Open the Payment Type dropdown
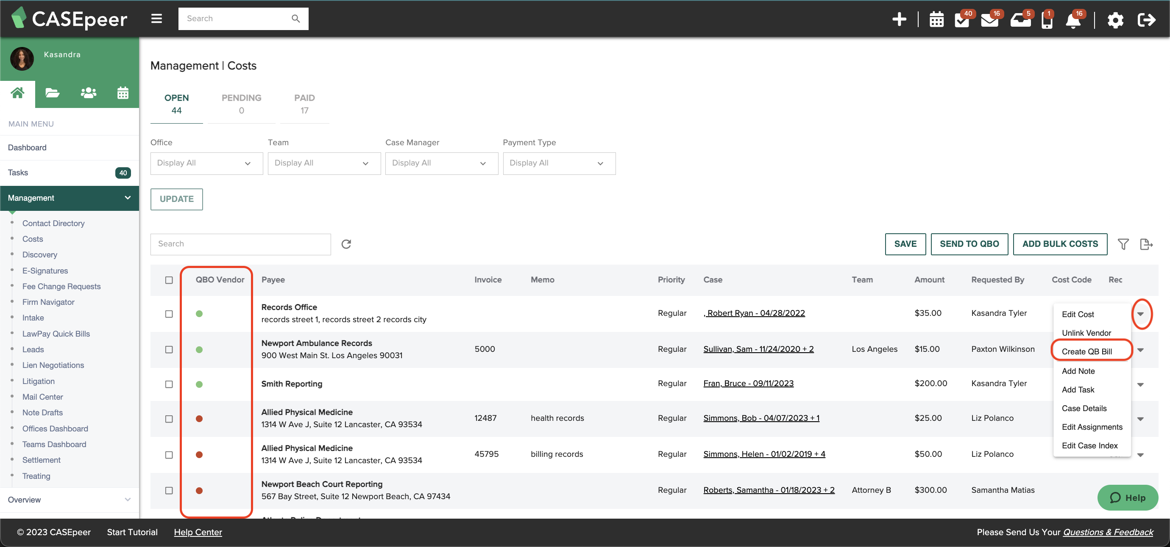Viewport: 1170px width, 547px height. point(559,163)
